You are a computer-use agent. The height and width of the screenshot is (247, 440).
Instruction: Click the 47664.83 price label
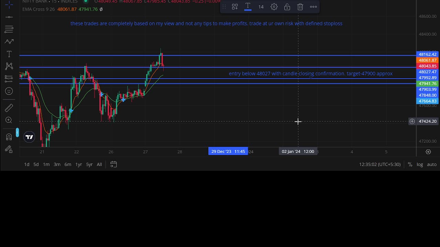(427, 101)
